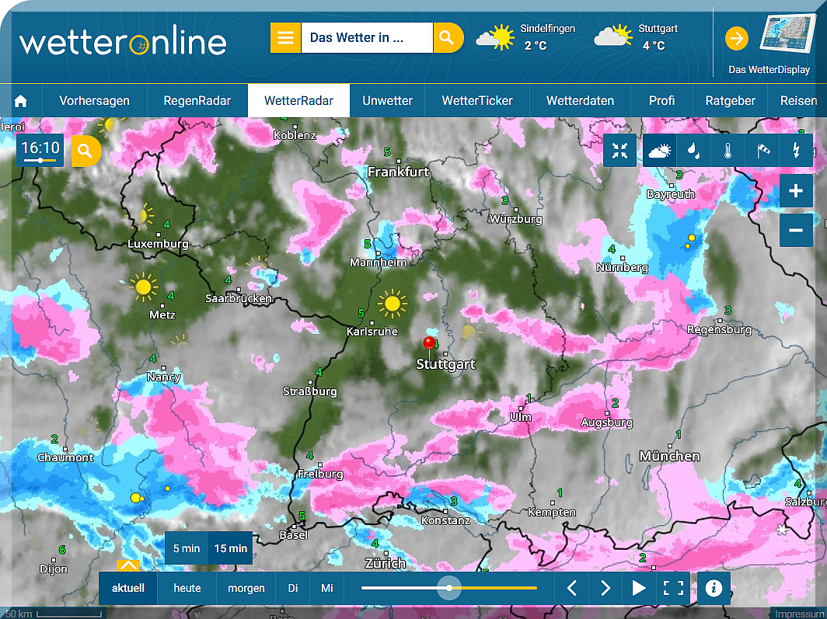Open the hamburger menu next to search
This screenshot has height=619, width=827.
pyautogui.click(x=285, y=37)
